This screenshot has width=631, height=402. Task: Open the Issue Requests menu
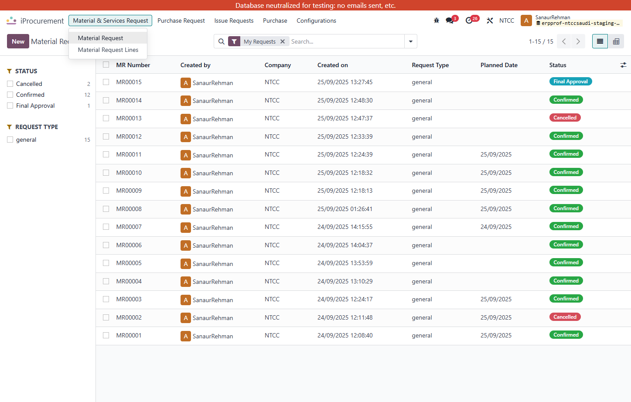pos(234,20)
